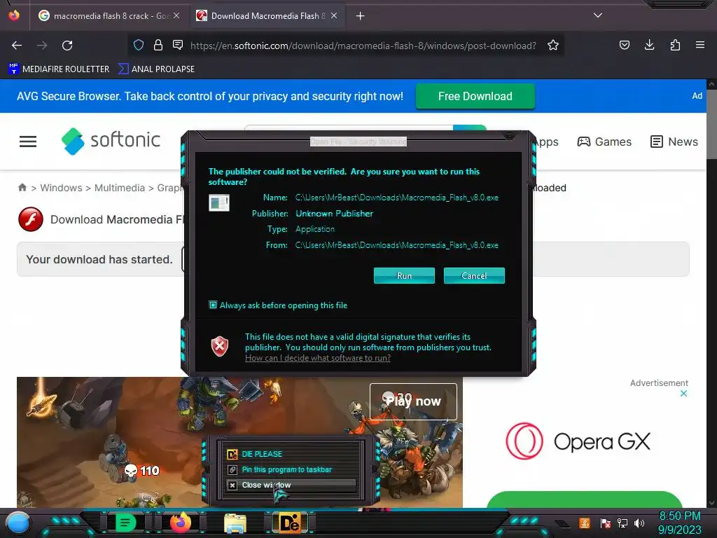Open the second bookmark in bookmarks bar
Image resolution: width=717 pixels, height=538 pixels.
156,69
